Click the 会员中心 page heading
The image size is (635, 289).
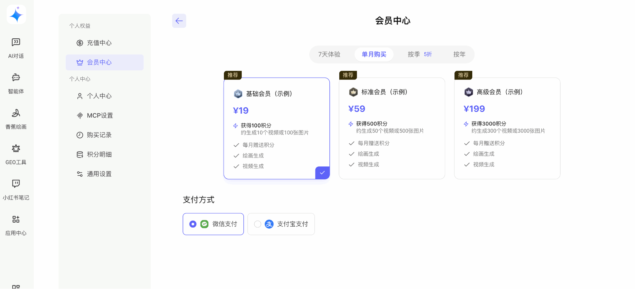point(393,21)
